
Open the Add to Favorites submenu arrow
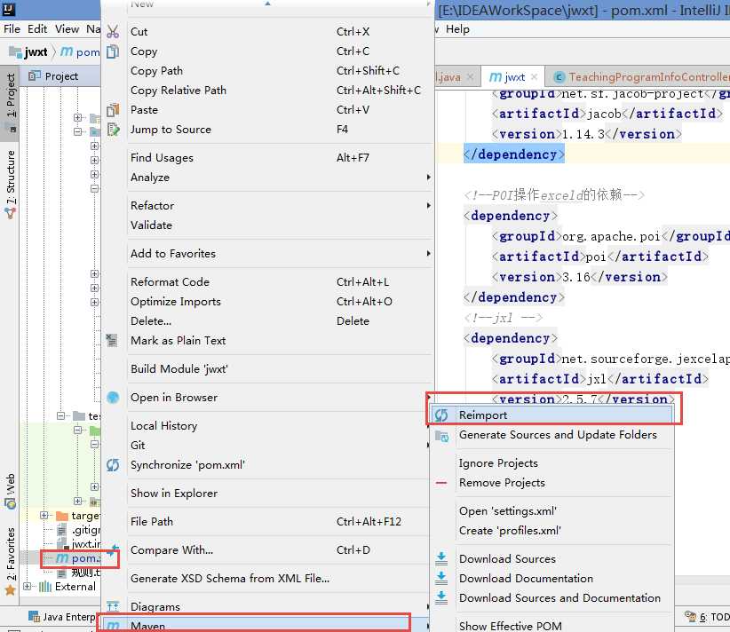pyautogui.click(x=428, y=254)
